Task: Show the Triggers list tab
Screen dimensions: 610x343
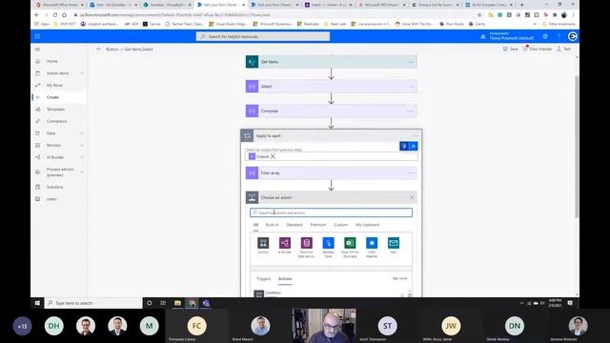Action: (x=263, y=279)
